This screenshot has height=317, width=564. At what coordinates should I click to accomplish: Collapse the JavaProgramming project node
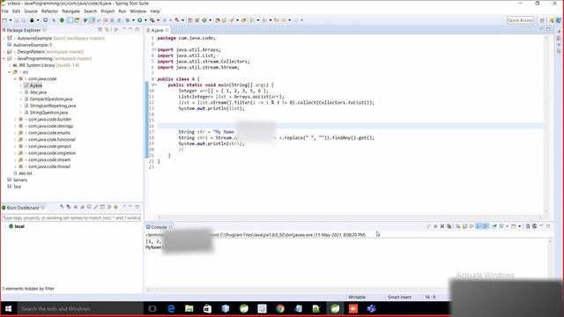coord(4,59)
